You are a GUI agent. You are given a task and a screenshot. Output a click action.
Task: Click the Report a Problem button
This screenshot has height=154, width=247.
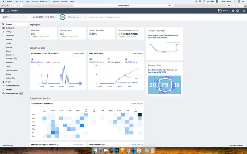tap(236, 145)
